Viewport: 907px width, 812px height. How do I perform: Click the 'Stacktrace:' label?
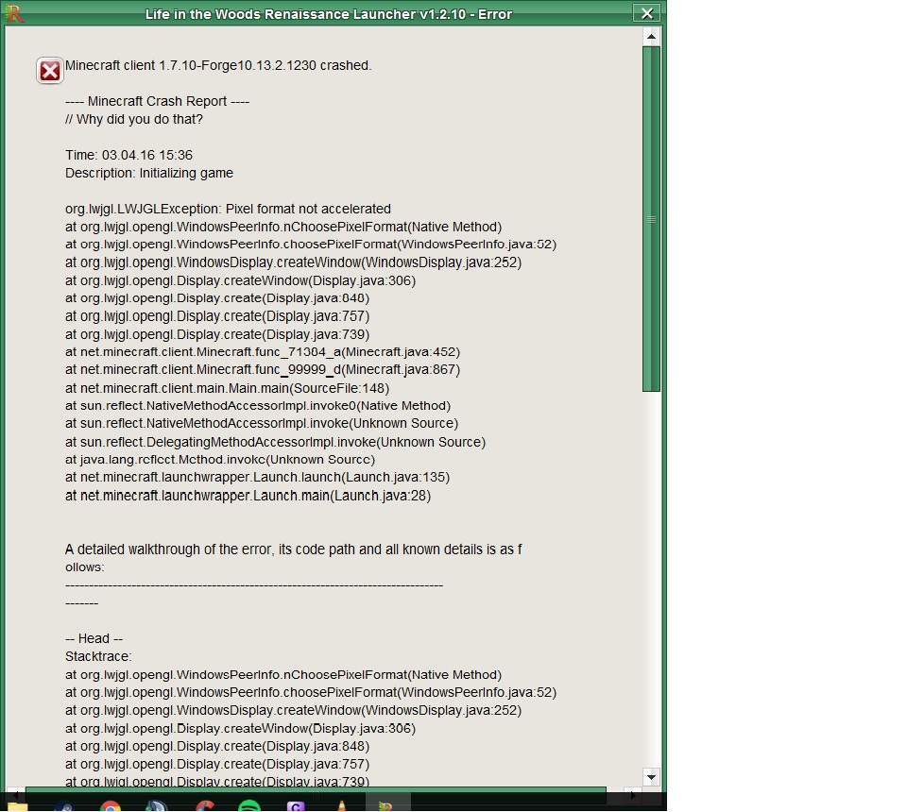[98, 656]
